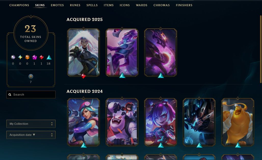Click the red Mythic tier gem in the stats panel

[42, 57]
